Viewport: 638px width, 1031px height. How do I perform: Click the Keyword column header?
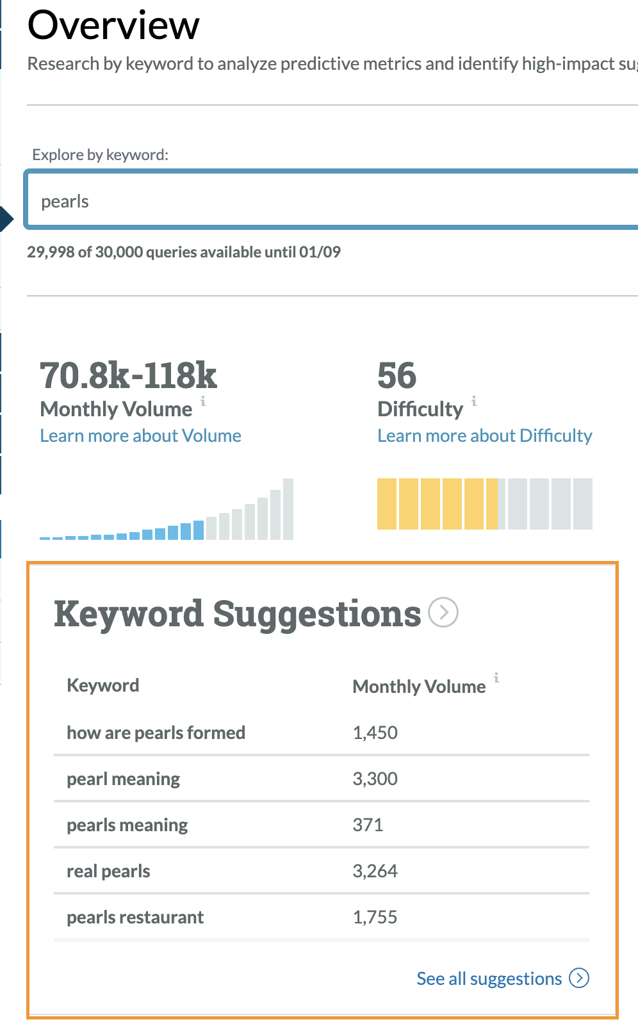(x=103, y=685)
